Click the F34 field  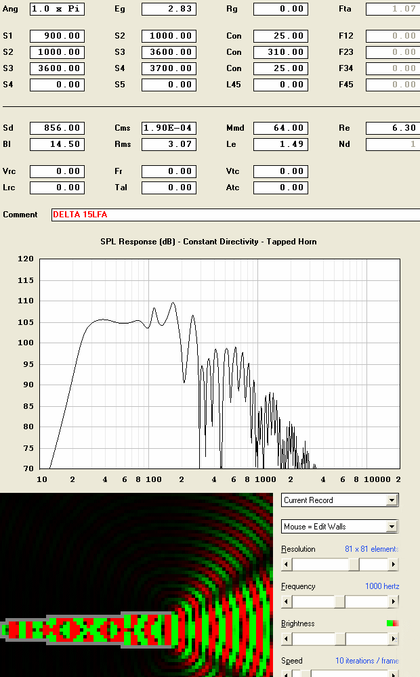click(x=393, y=68)
